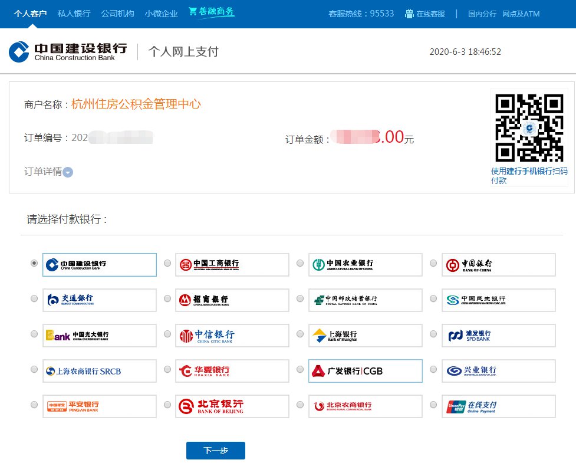This screenshot has height=463, width=576.
Task: Choose the 中国农业银行 radio button
Action: [x=300, y=263]
